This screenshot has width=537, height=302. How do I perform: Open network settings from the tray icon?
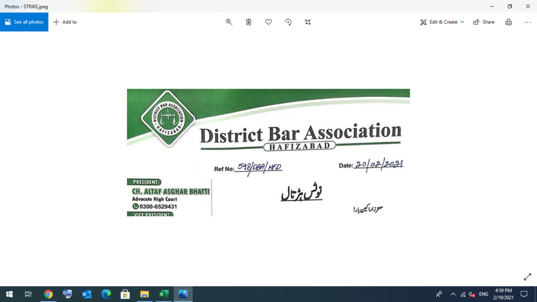463,294
